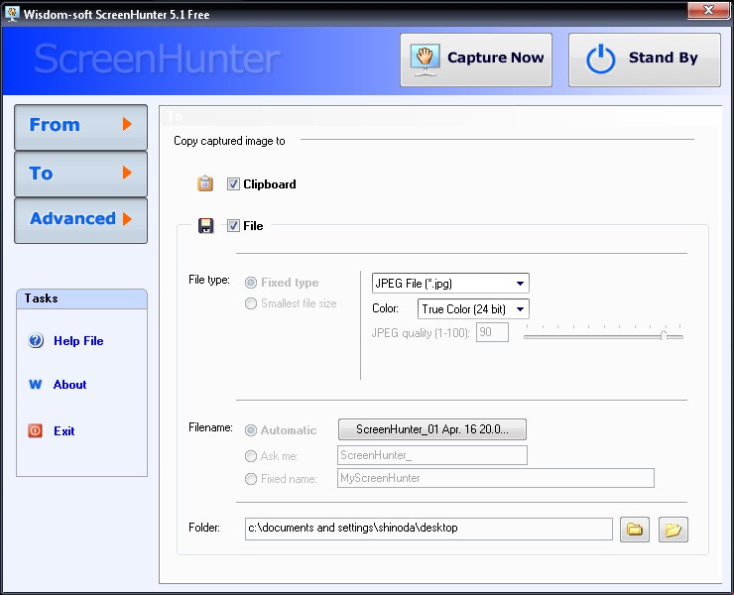Uncheck the File checkbox

click(233, 226)
